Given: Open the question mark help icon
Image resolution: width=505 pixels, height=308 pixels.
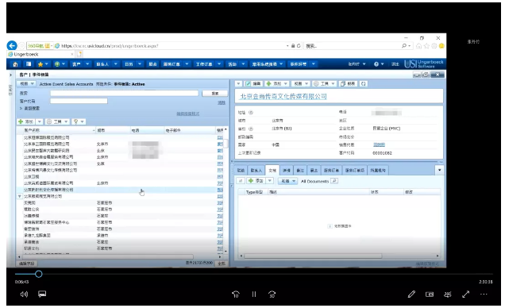Looking at the screenshot, I should pos(376,64).
